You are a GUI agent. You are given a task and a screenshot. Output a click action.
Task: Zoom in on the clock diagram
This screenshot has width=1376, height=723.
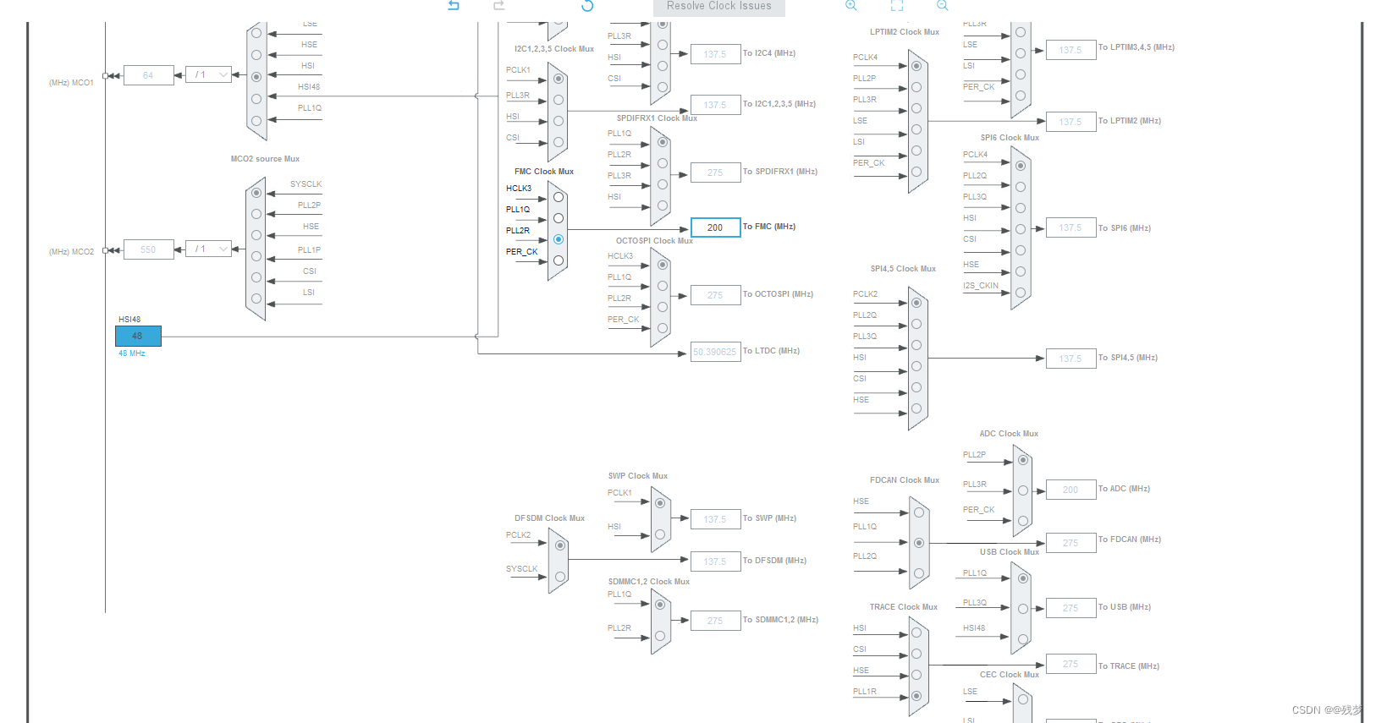point(851,5)
